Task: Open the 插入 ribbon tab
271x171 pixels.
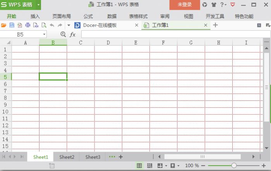Action: pyautogui.click(x=35, y=16)
